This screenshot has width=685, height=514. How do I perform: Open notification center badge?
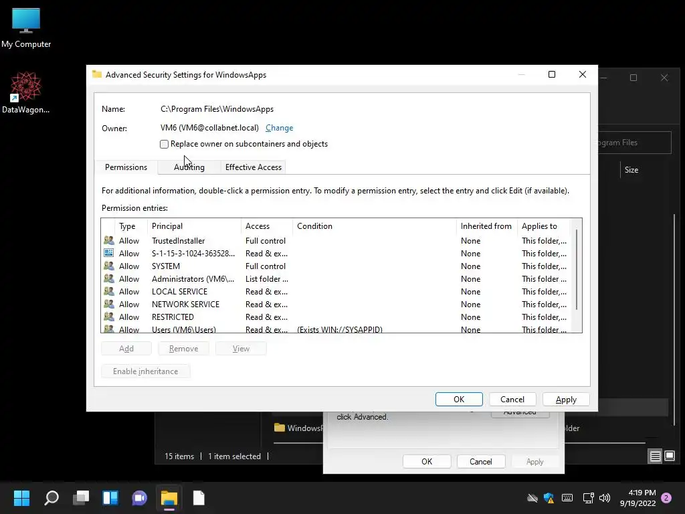click(x=666, y=498)
